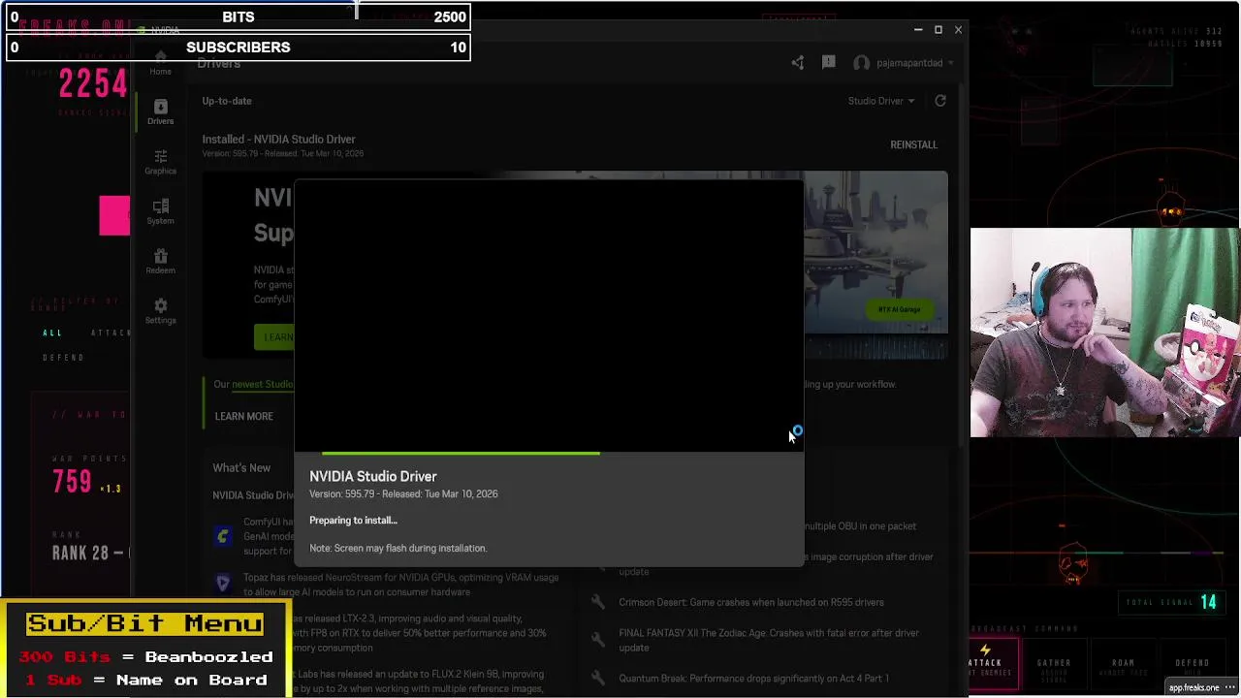
Task: Click the pink square button in the game window
Action: pos(114,215)
